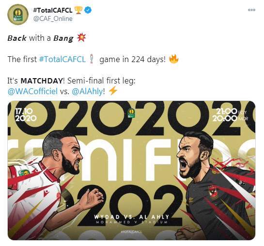Click the blue verified badge
The height and width of the screenshot is (246, 264).
pos(88,10)
